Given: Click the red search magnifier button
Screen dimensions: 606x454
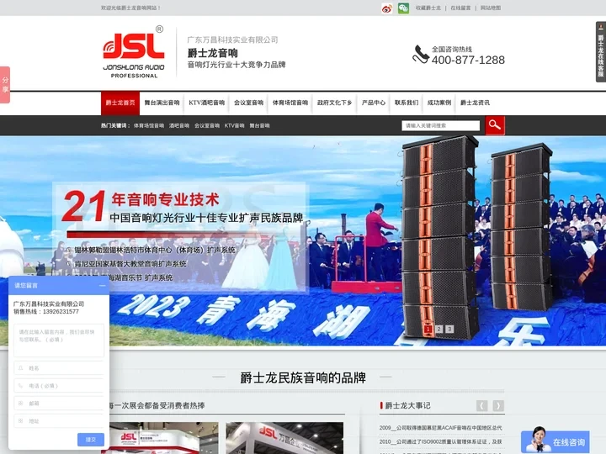Looking at the screenshot, I should (495, 125).
